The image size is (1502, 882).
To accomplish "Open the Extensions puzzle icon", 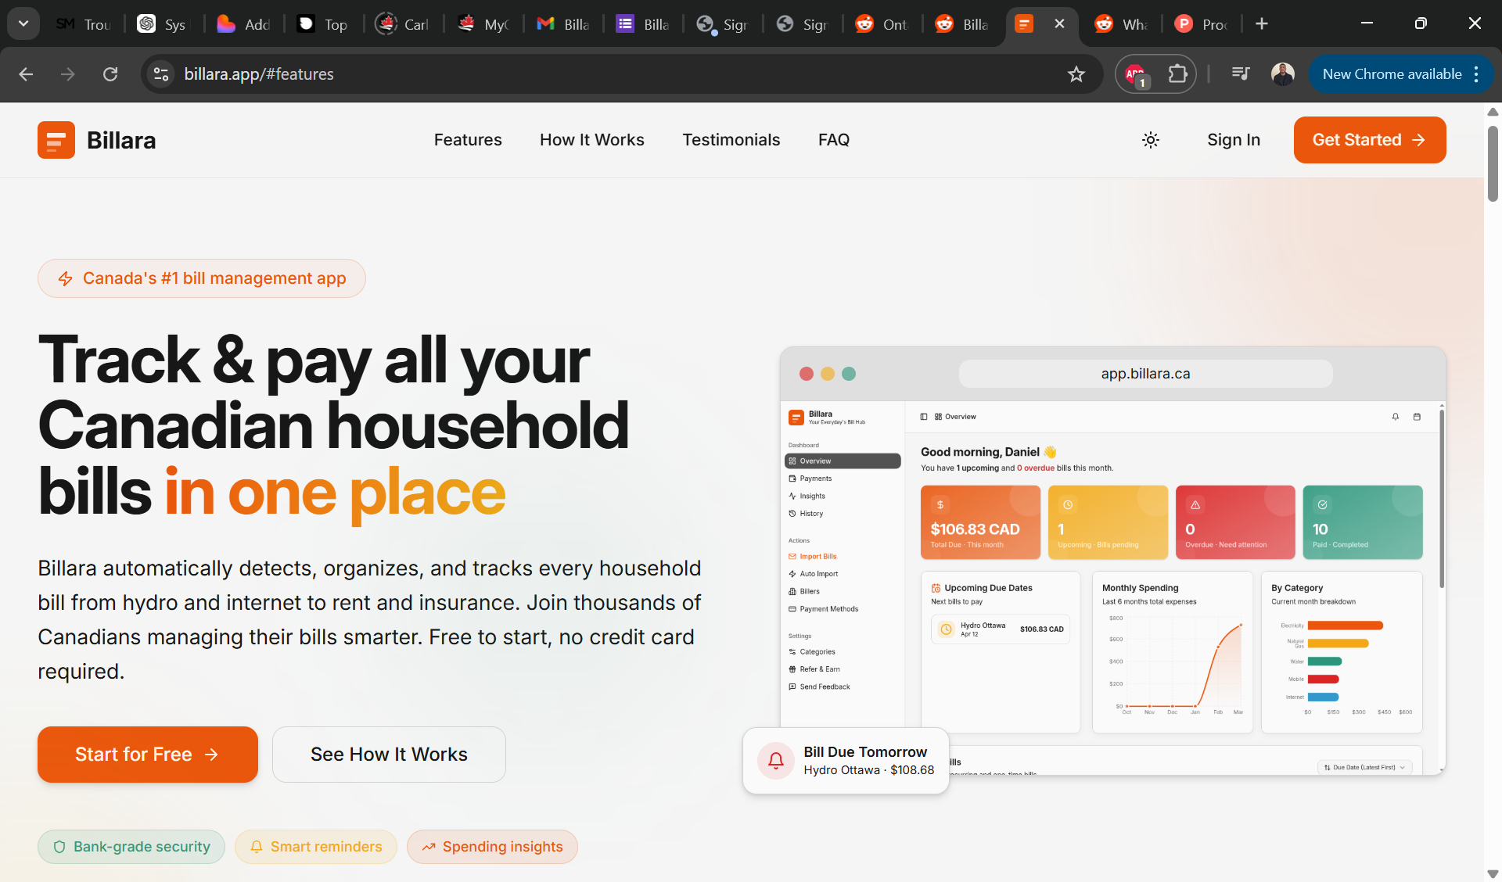I will click(x=1177, y=74).
